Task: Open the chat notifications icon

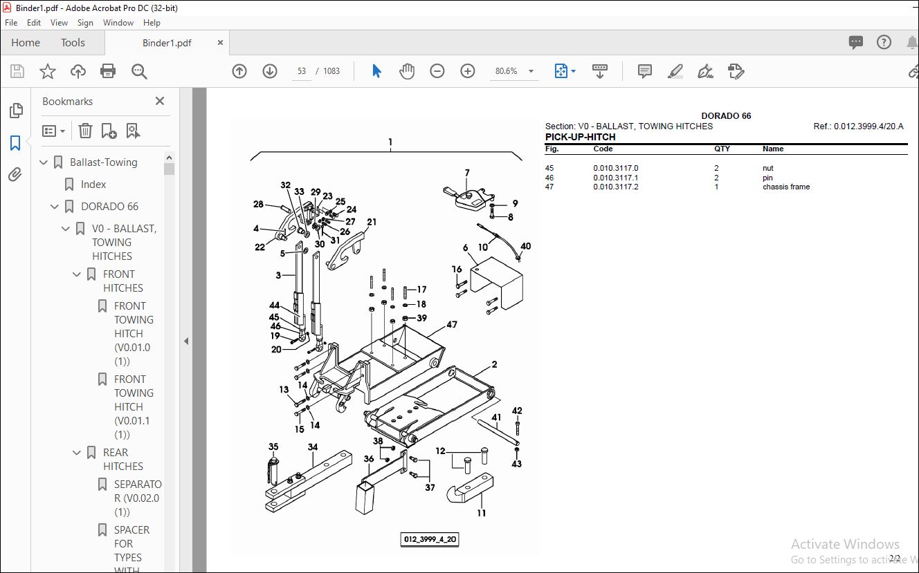Action: tap(856, 42)
